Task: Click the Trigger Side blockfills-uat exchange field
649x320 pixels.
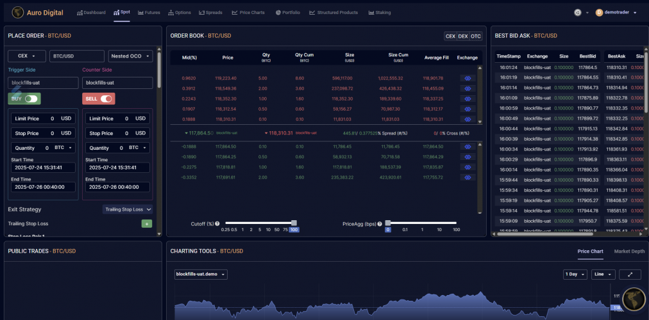Action: pos(43,83)
